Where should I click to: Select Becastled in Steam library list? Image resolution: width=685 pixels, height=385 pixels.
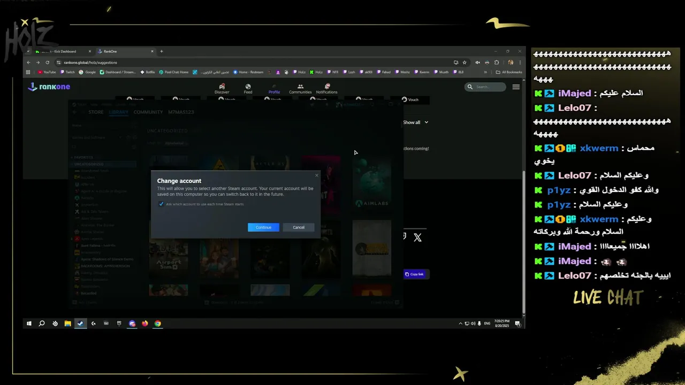[89, 293]
